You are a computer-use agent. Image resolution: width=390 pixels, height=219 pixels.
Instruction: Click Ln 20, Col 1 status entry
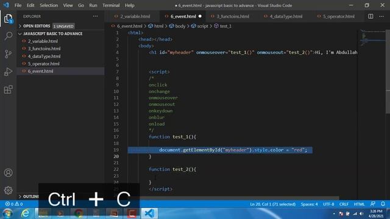pyautogui.click(x=273, y=204)
